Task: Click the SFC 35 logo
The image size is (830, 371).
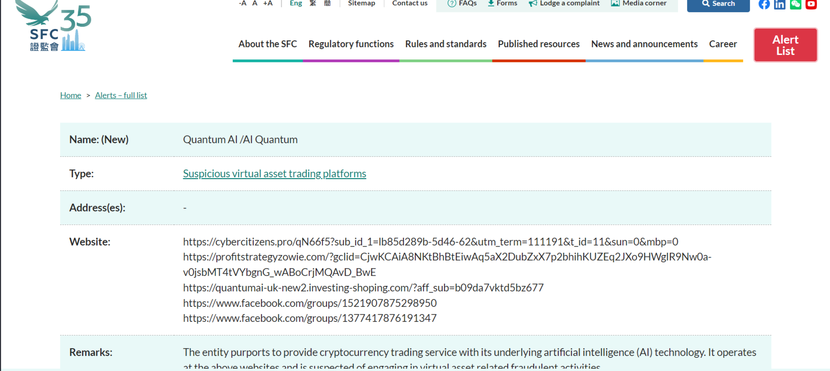Action: 54,26
